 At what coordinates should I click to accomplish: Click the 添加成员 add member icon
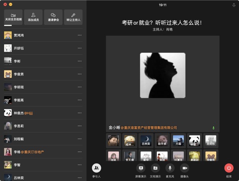(x=33, y=17)
